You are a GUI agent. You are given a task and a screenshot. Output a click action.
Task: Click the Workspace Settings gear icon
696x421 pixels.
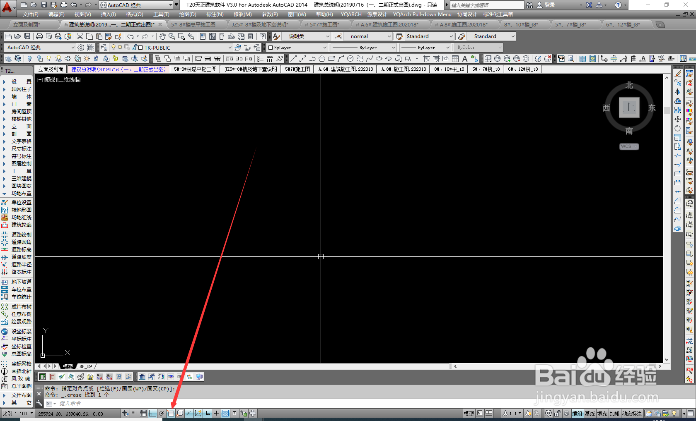click(x=81, y=48)
